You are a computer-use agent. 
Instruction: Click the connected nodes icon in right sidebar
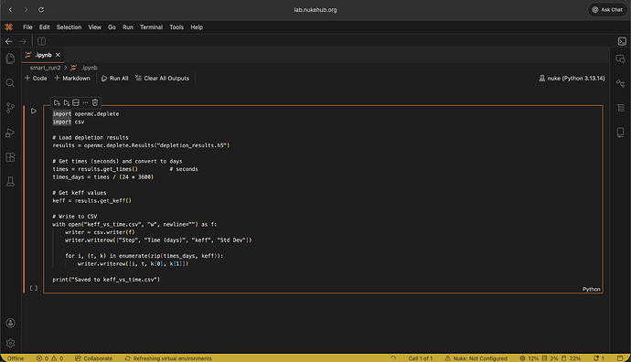coord(621,84)
